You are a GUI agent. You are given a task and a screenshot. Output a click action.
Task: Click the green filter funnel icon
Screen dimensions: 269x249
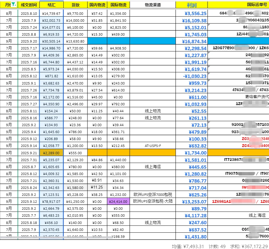point(13,4)
